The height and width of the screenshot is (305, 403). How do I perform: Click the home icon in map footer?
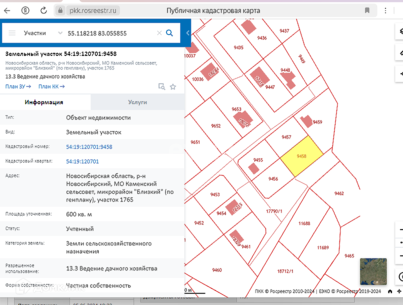coord(390,291)
